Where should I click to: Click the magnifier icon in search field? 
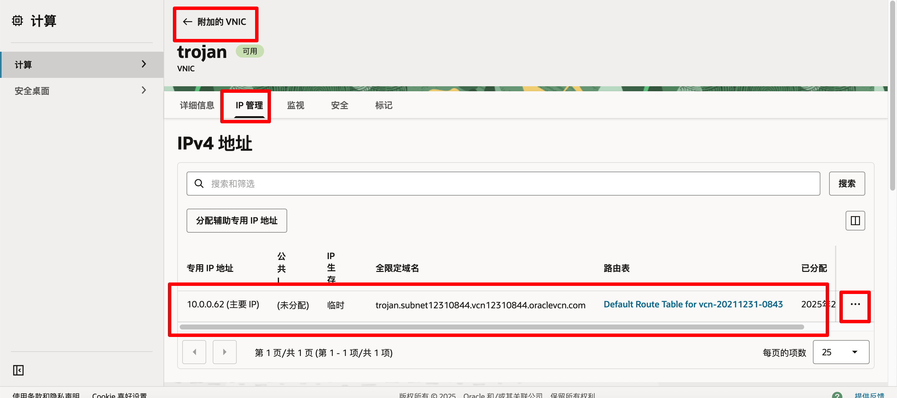point(199,183)
